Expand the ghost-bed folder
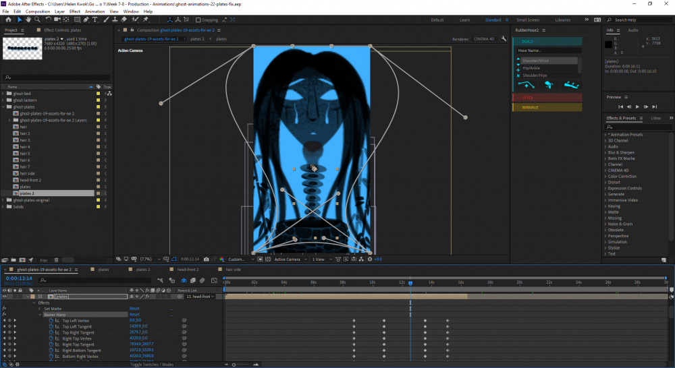675x368 pixels. 3,93
